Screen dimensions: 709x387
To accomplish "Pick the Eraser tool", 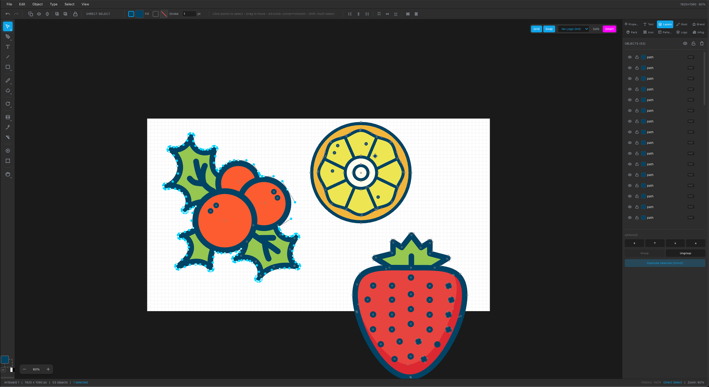I will coord(8,91).
